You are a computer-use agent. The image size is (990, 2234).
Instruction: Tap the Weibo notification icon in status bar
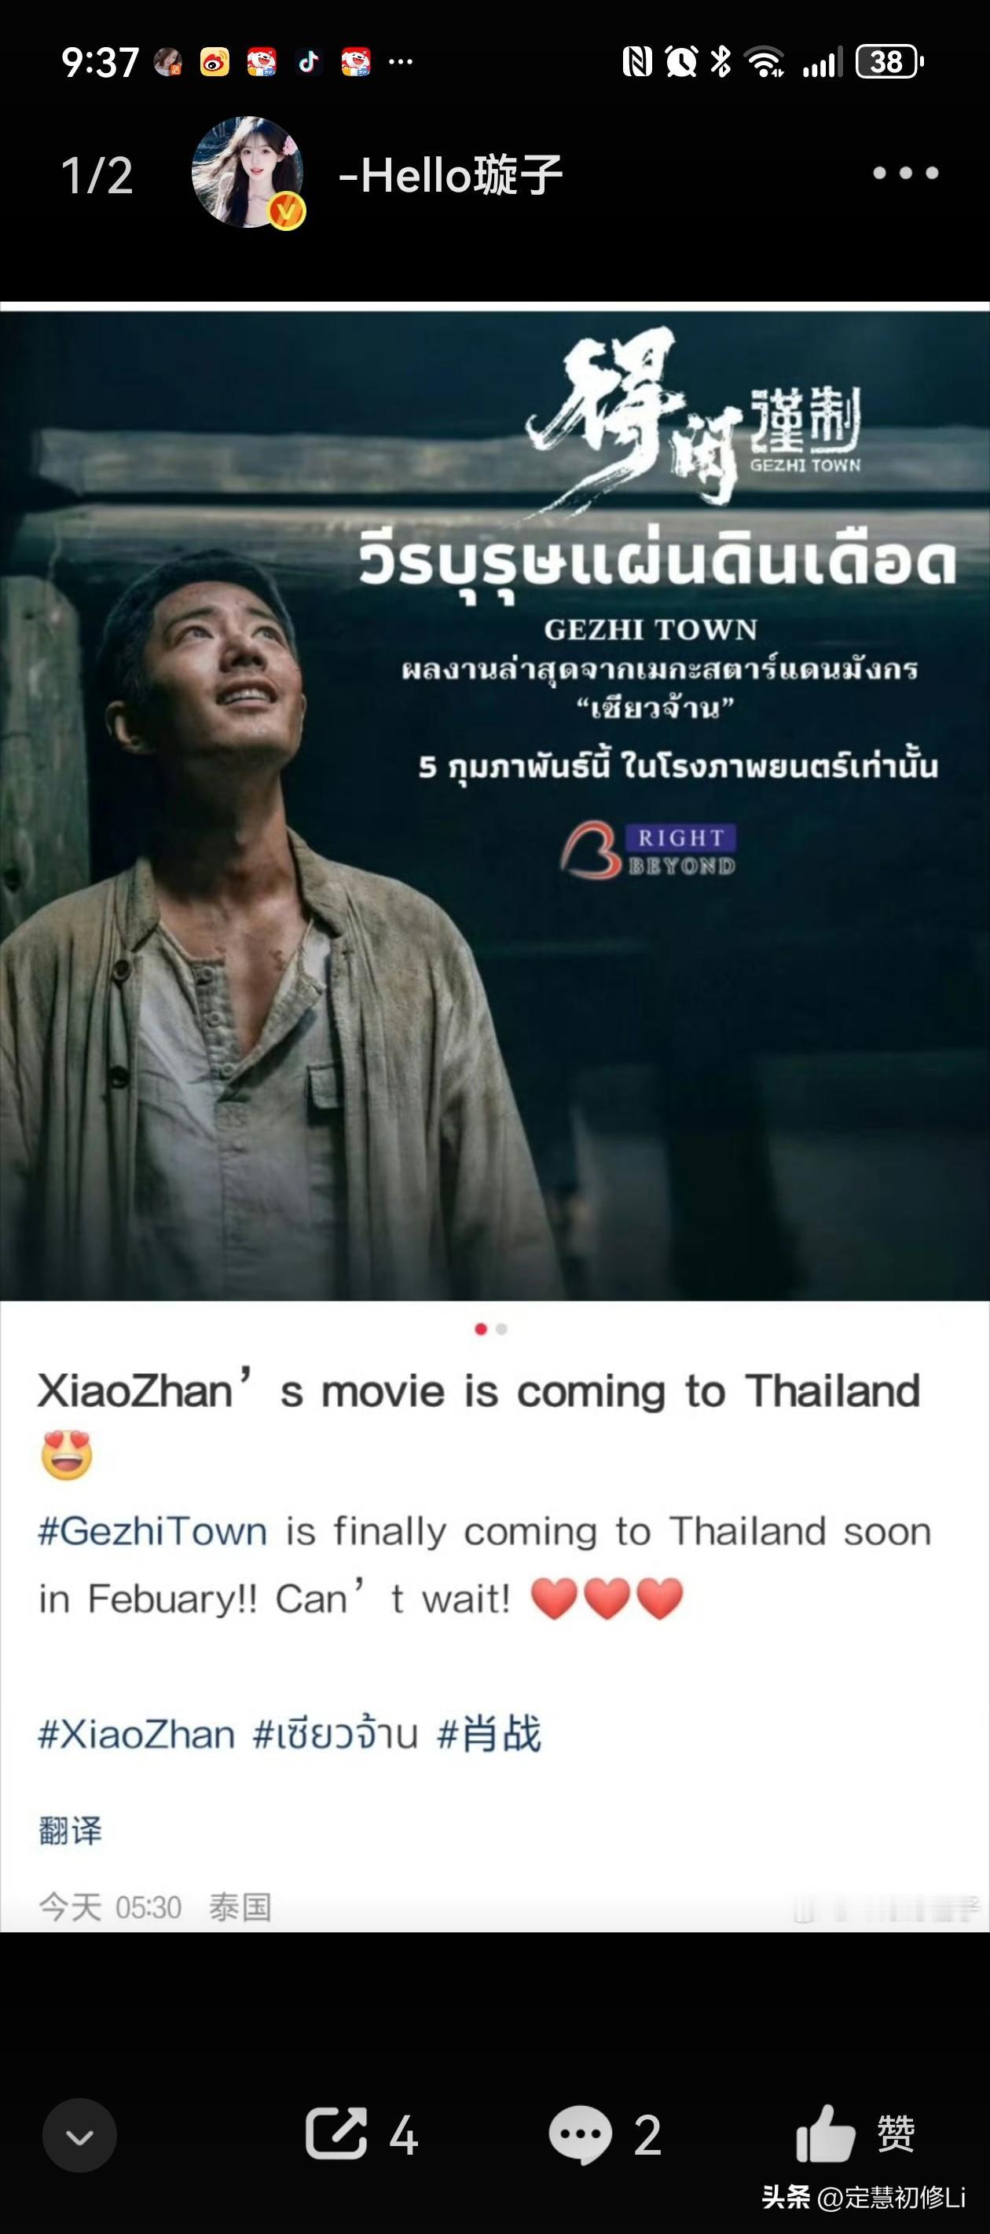pos(214,62)
